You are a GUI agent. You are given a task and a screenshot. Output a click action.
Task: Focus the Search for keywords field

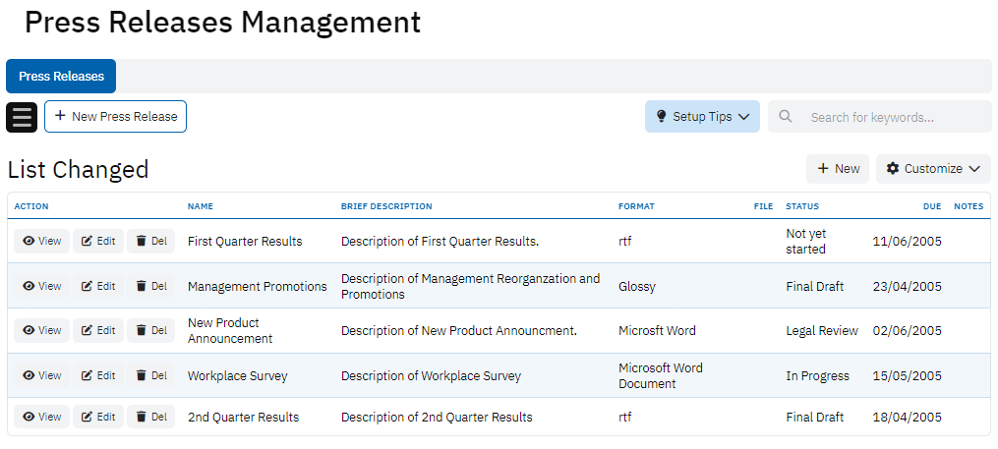point(890,117)
